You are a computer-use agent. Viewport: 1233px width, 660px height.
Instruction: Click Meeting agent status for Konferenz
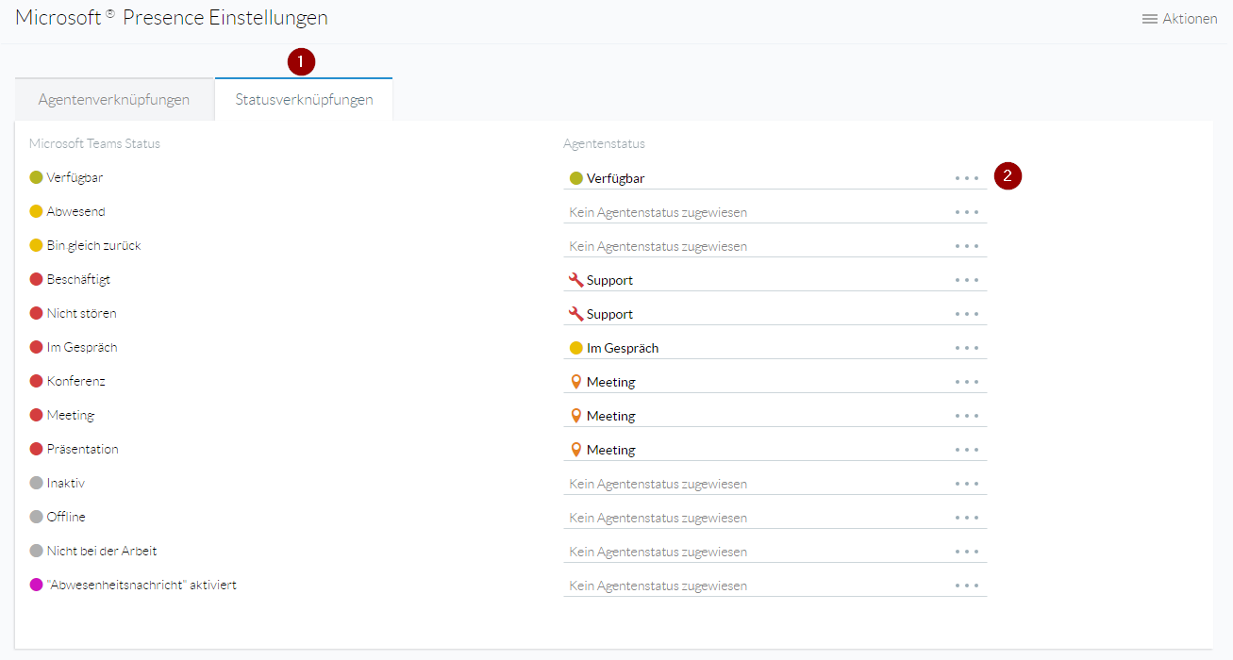tap(775, 382)
